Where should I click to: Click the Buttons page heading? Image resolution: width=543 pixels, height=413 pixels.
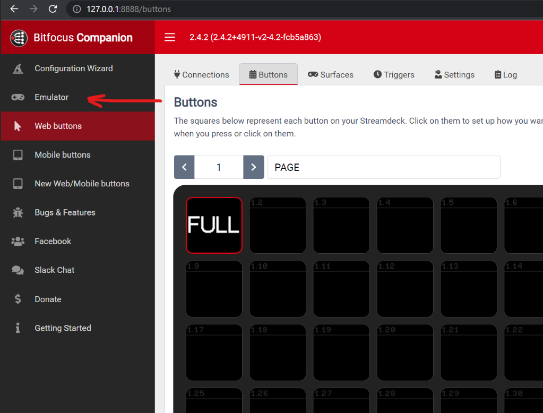(x=196, y=102)
